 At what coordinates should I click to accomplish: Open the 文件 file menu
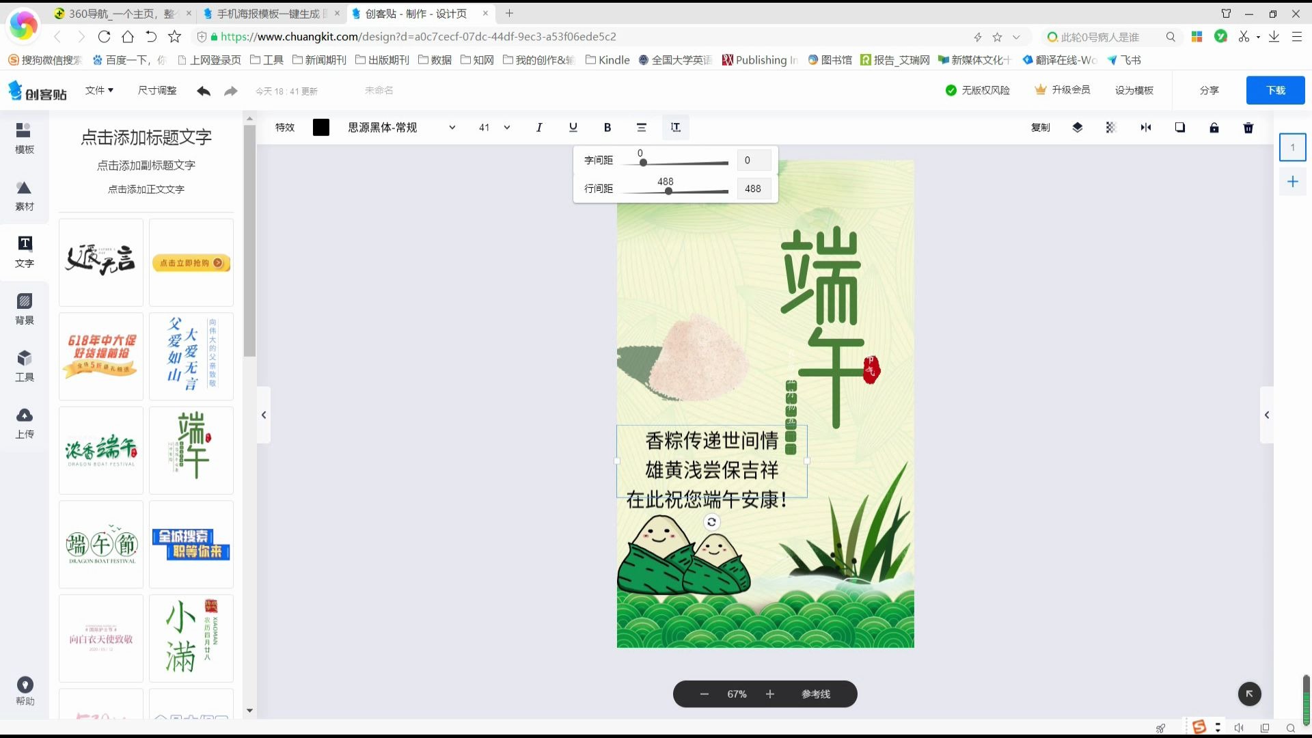[x=99, y=90]
